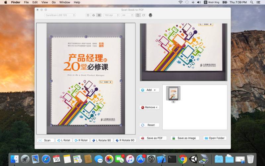Image resolution: width=265 pixels, height=166 pixels.
Task: Click the right-middle crop selection handle
Action: [x=121, y=81]
